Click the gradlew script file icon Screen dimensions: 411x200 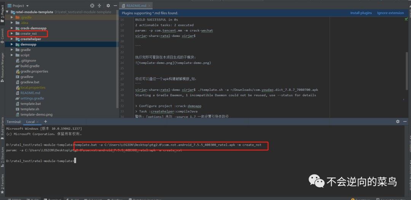pyautogui.click(x=17, y=77)
